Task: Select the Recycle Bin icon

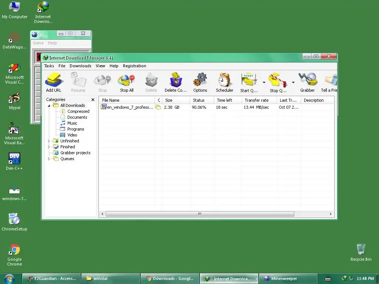Action: click(x=361, y=252)
